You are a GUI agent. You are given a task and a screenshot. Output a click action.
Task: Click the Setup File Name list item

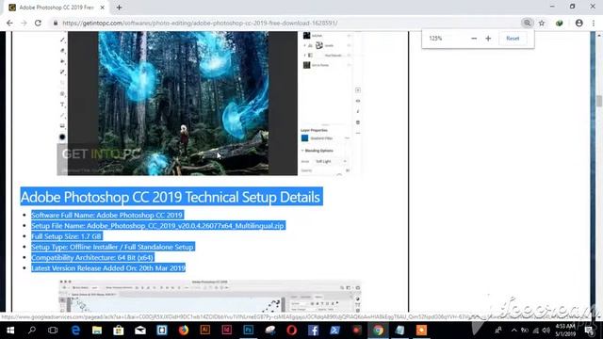(157, 226)
